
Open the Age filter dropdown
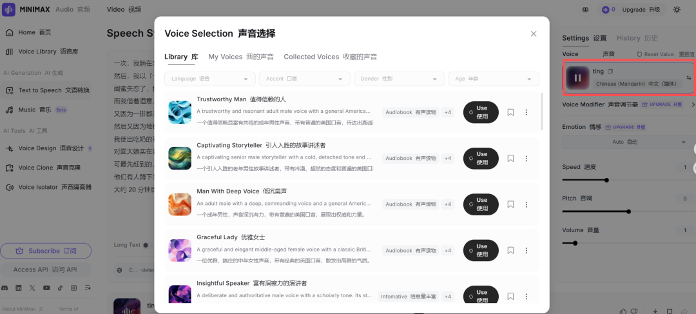tap(494, 79)
